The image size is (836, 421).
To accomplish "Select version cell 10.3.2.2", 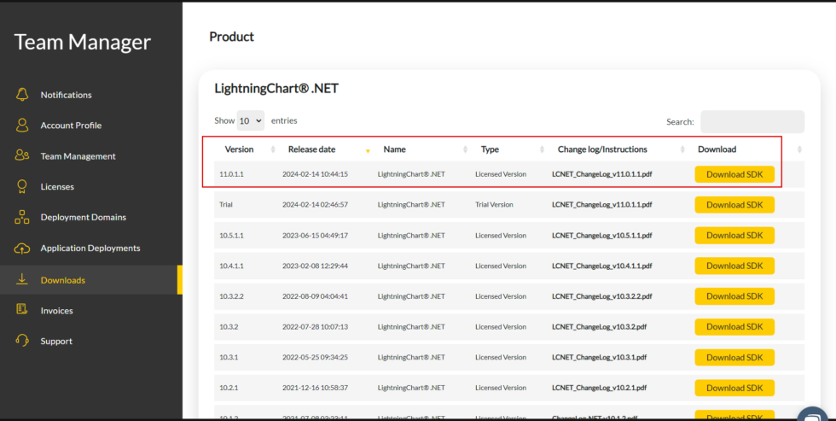I will point(231,296).
